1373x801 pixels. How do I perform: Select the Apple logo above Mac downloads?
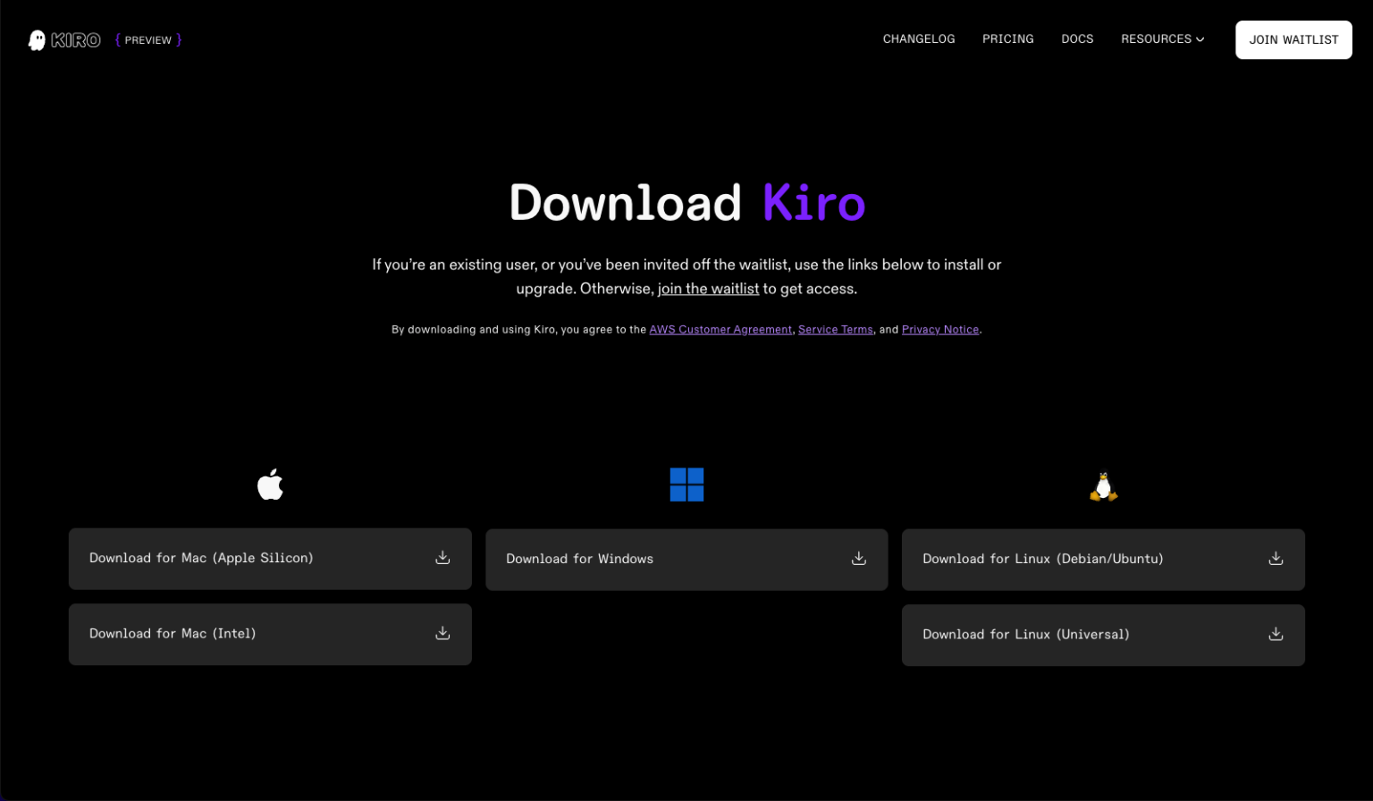tap(270, 485)
